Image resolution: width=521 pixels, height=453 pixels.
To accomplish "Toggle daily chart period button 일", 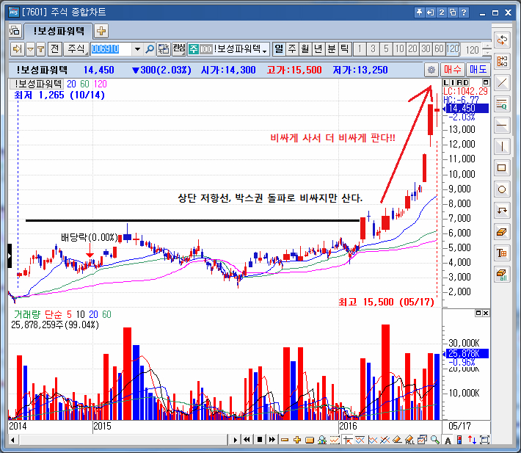I will point(279,49).
